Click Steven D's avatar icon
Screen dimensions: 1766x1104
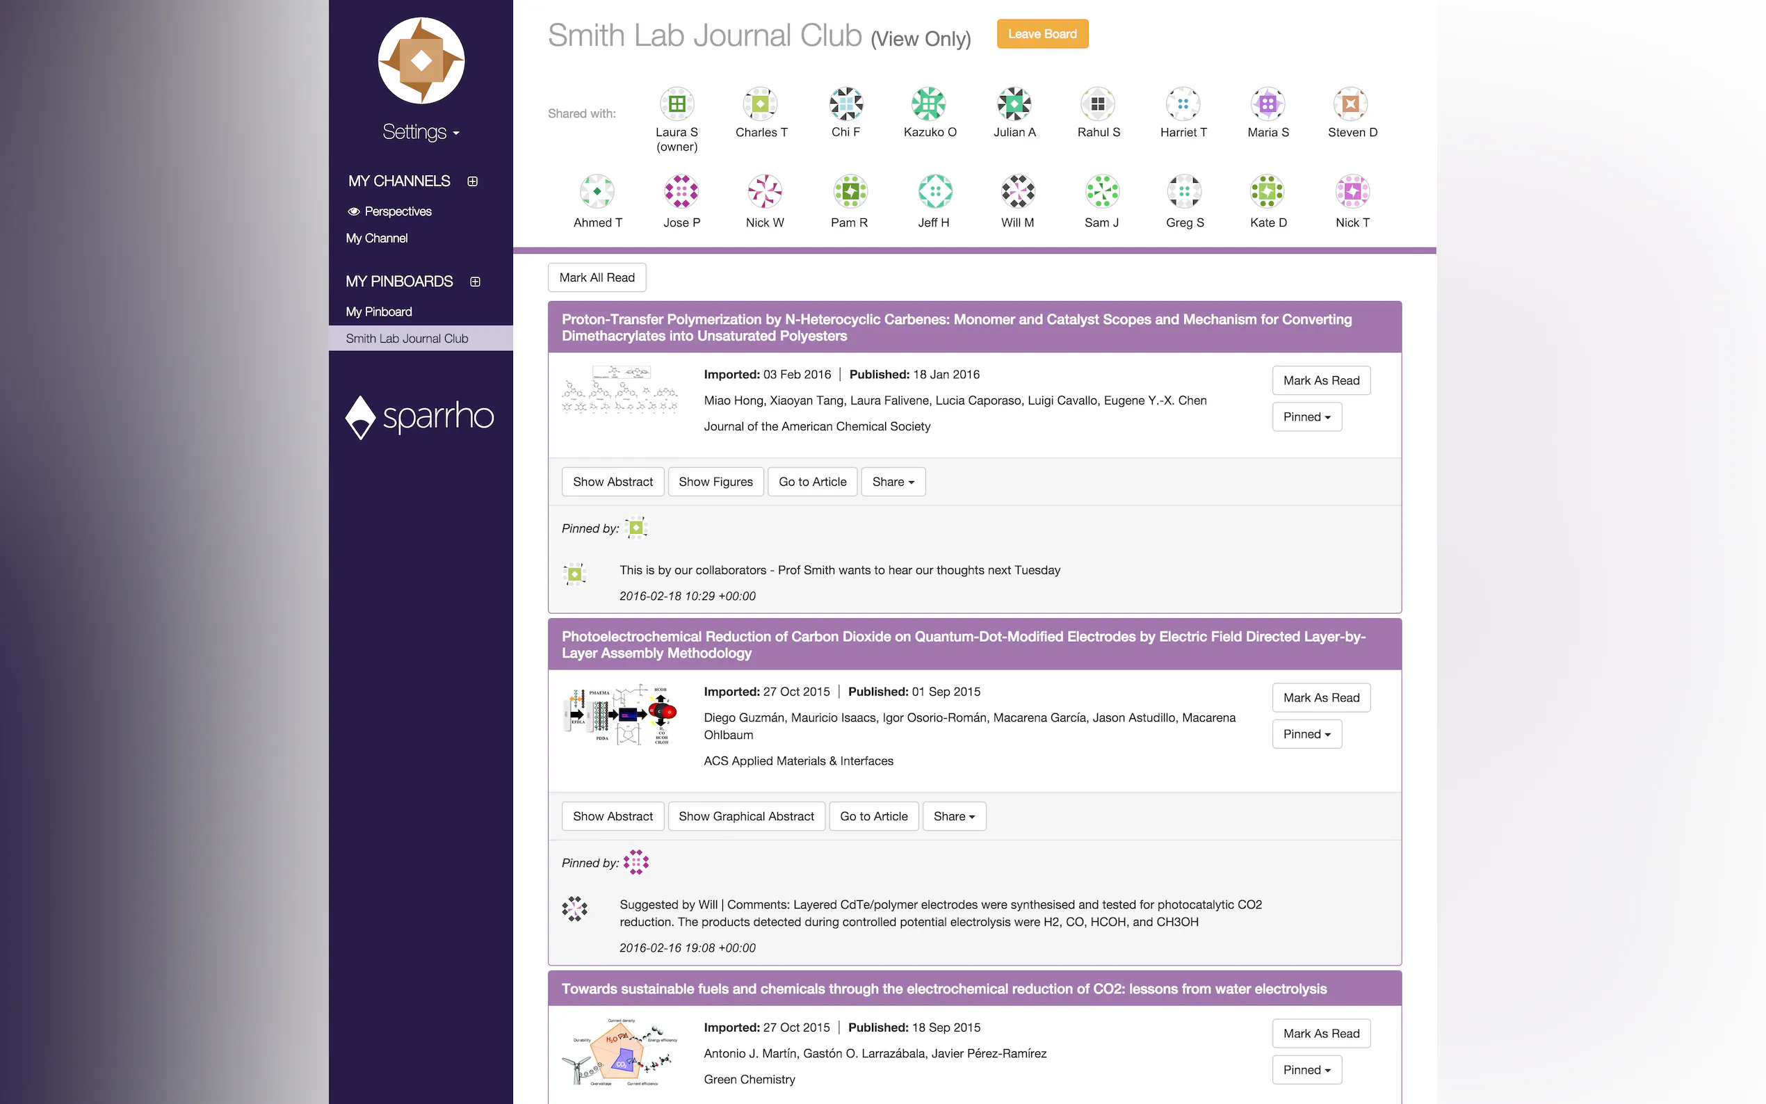pyautogui.click(x=1351, y=104)
